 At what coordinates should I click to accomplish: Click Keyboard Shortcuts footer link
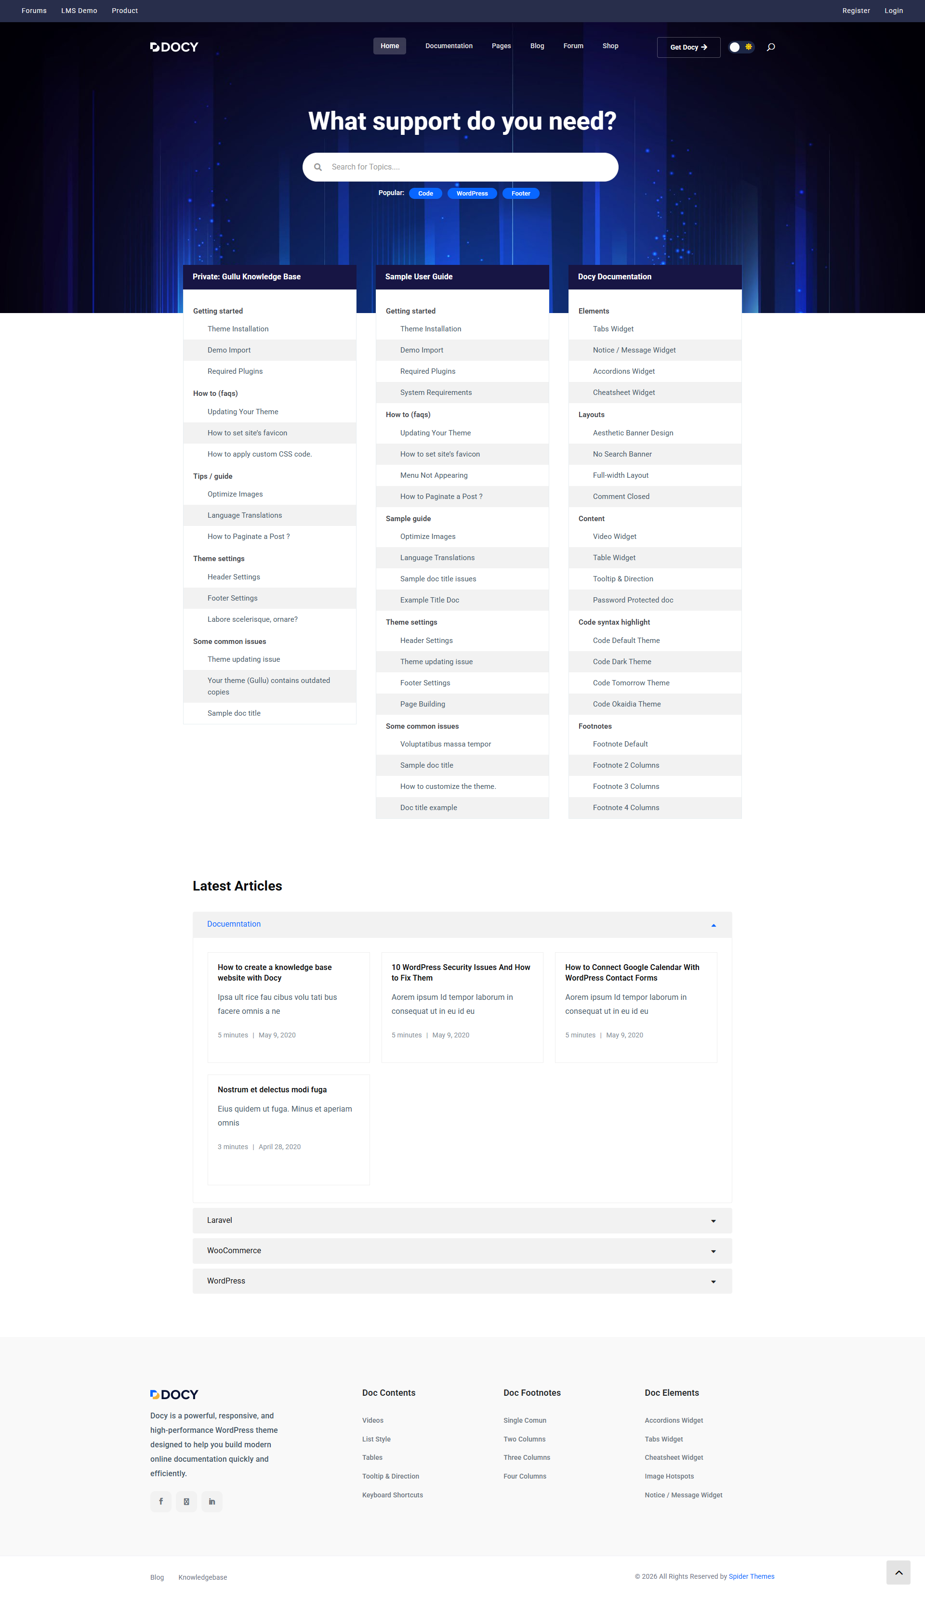tap(392, 1495)
